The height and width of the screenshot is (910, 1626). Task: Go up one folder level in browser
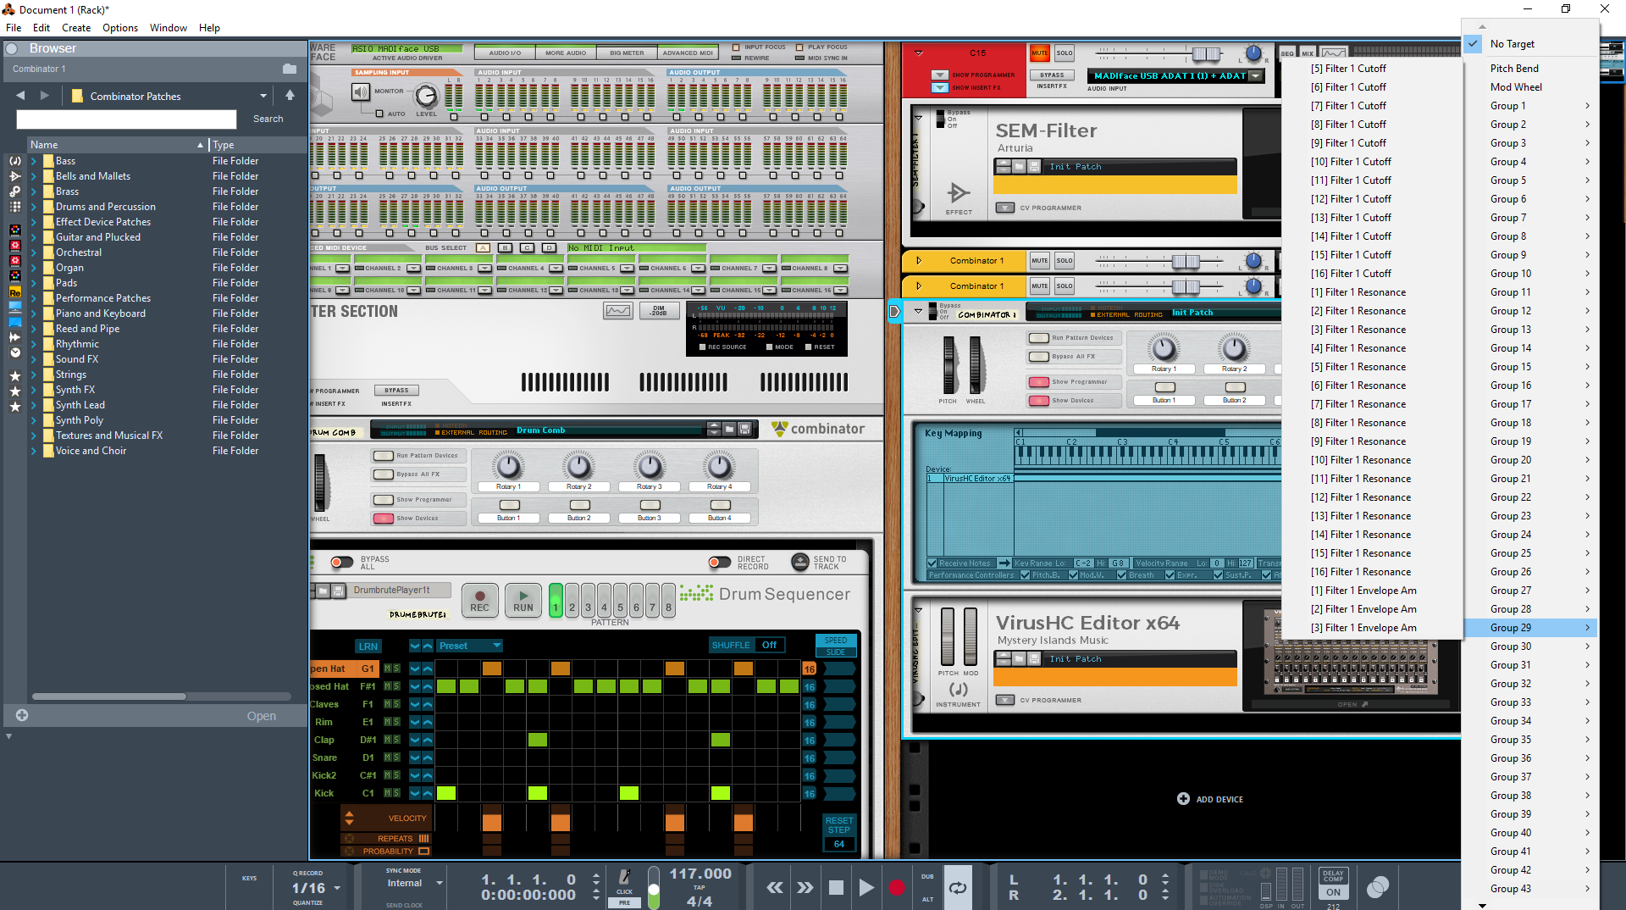click(290, 96)
